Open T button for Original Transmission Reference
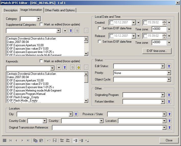Viewport: 181px width, 146px height. [169, 128]
